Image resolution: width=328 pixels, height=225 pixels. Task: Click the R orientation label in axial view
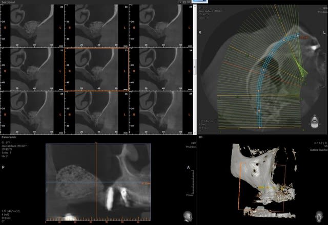point(200,33)
